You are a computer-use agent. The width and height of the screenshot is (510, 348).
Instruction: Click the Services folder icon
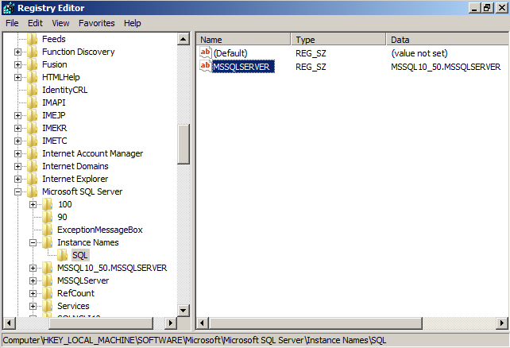coord(47,306)
